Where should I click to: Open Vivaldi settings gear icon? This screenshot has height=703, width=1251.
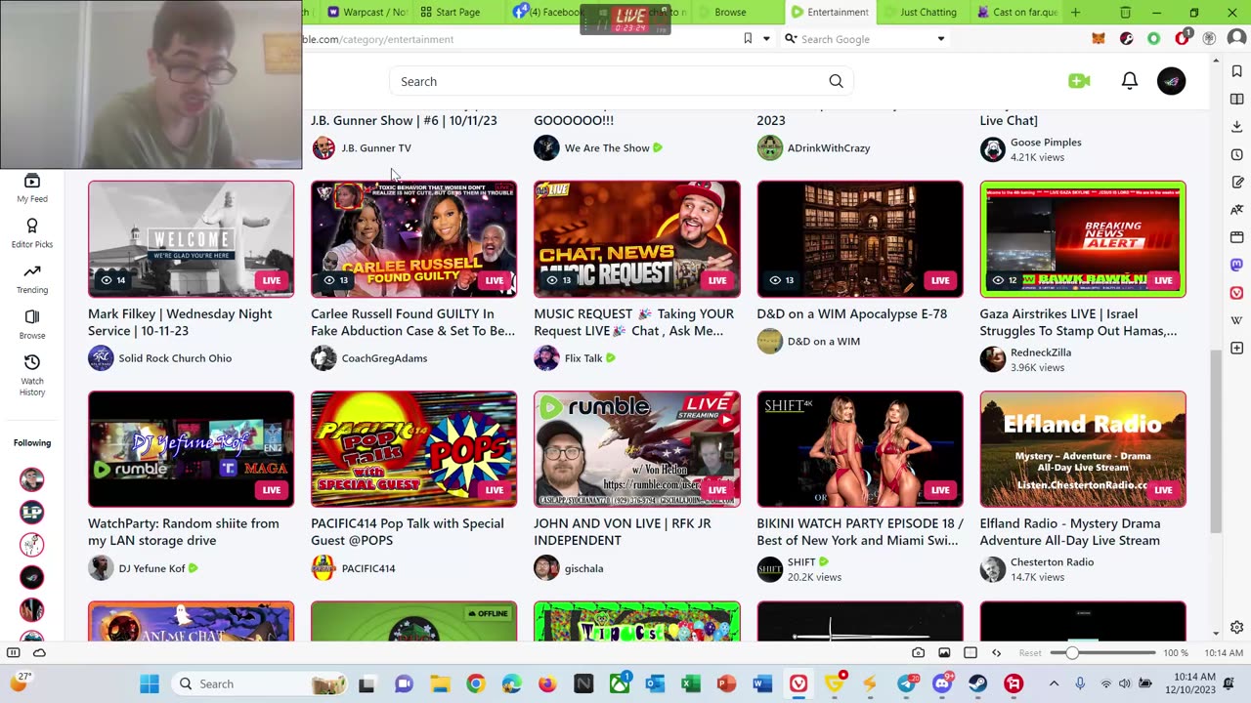pos(1237,628)
